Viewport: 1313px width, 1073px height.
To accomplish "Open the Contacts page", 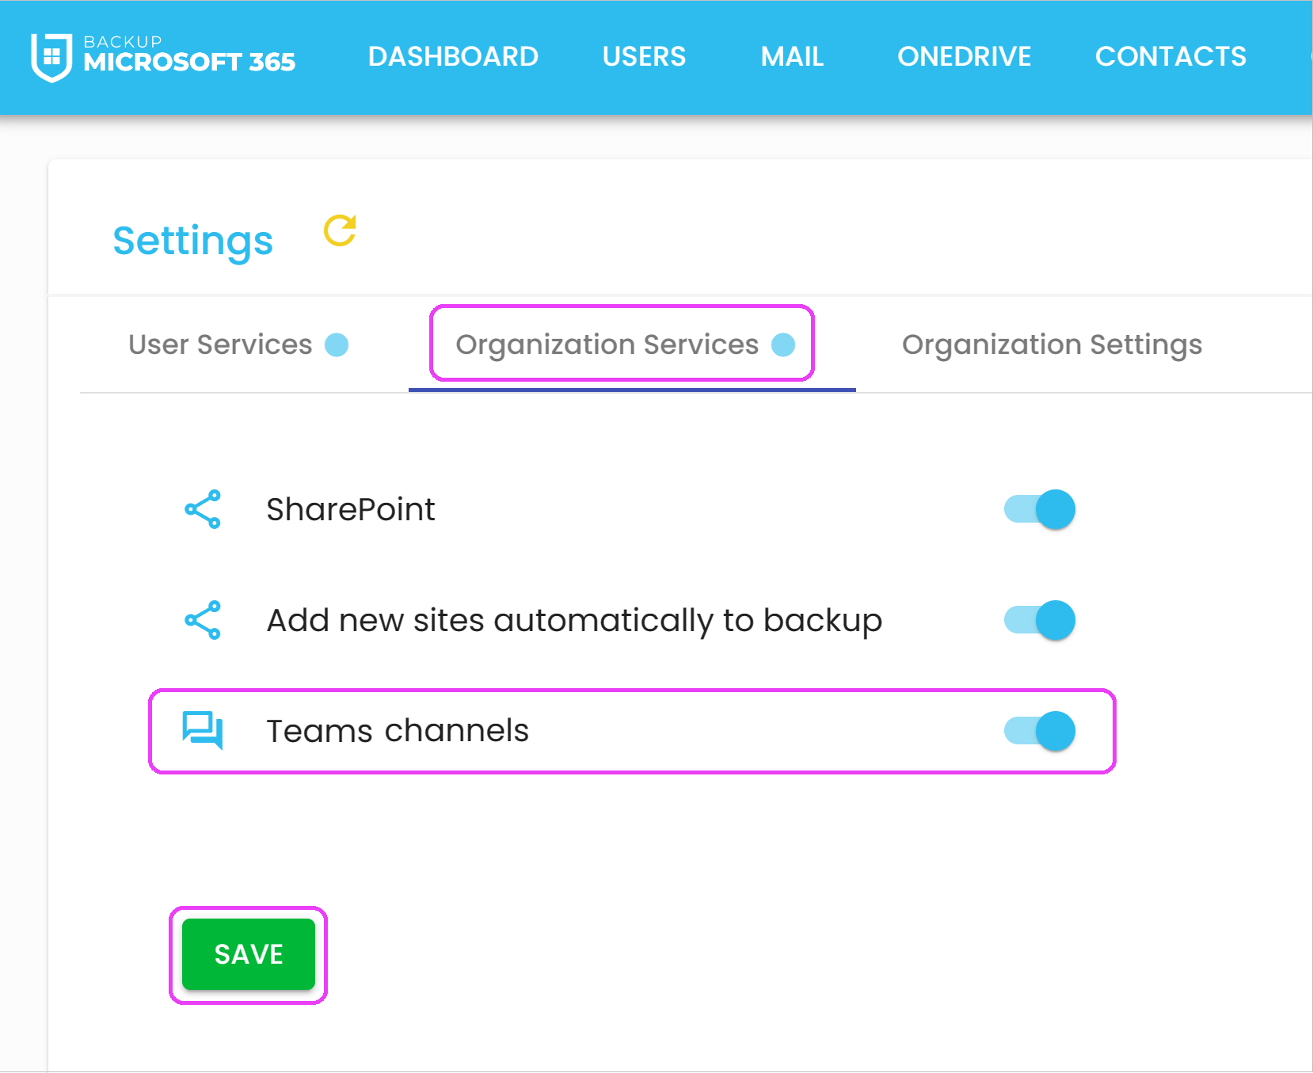I will coord(1171,55).
